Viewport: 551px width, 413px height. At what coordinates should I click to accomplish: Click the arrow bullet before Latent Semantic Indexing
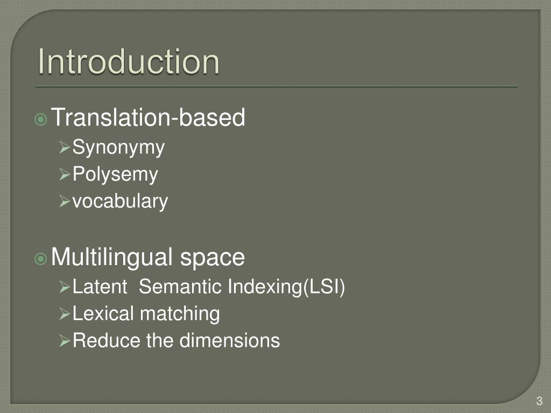pos(65,287)
